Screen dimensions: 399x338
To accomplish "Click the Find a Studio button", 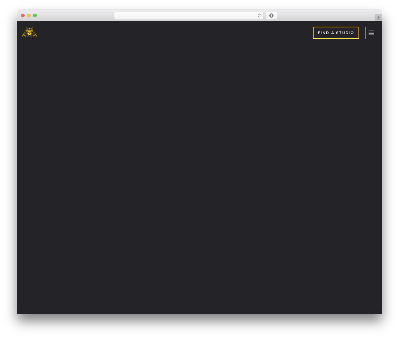I will coord(336,33).
